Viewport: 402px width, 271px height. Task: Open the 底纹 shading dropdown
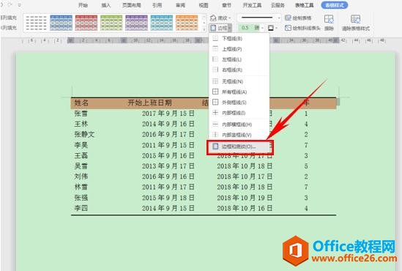tap(220, 18)
